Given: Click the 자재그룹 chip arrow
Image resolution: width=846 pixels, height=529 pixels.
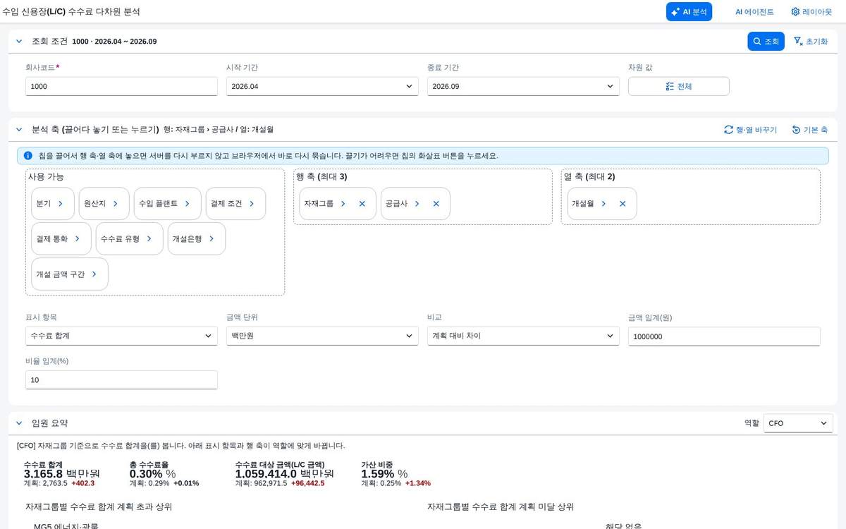Looking at the screenshot, I should point(343,203).
